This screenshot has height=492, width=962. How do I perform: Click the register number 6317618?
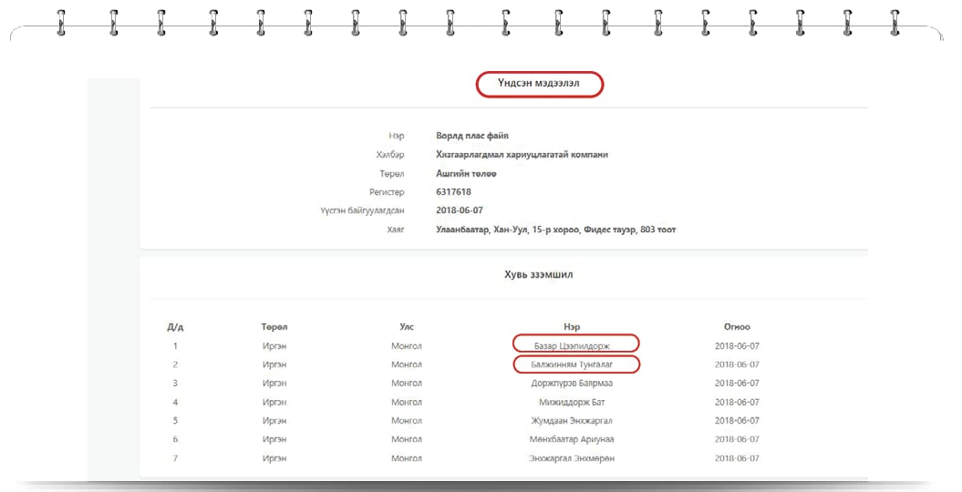click(x=453, y=192)
